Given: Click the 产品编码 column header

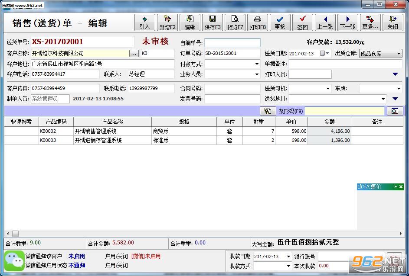Looking at the screenshot, I should (x=56, y=122).
